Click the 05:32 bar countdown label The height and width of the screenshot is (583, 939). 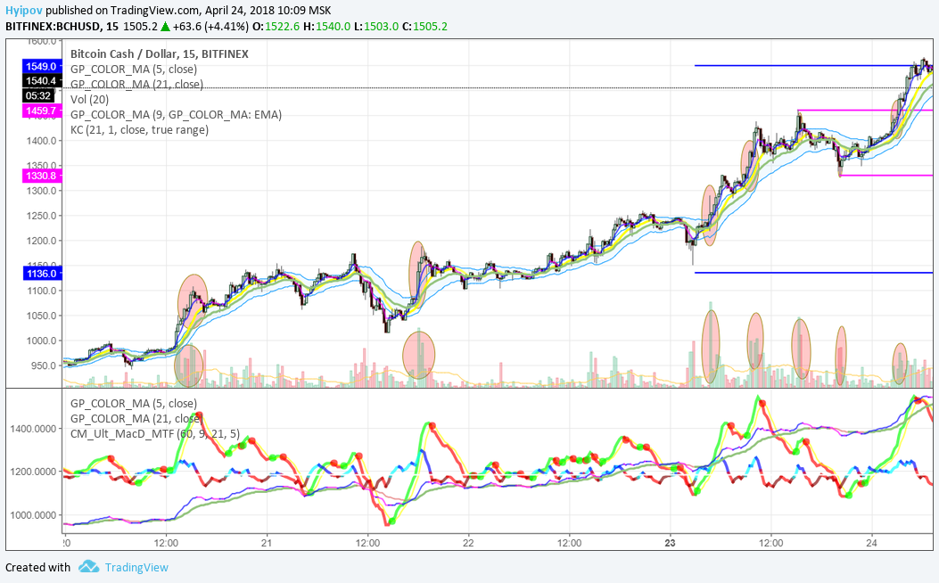coord(38,95)
